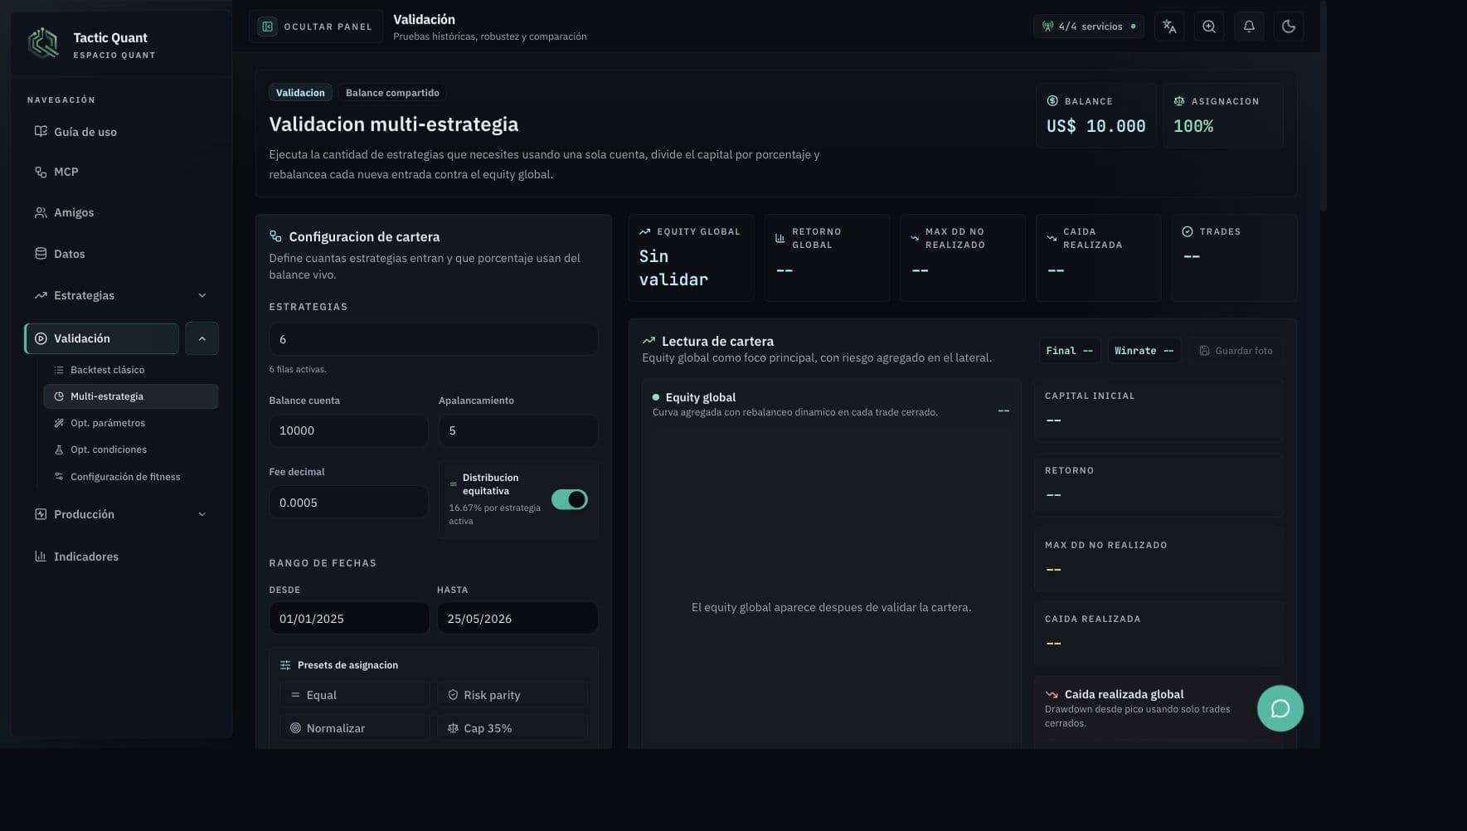Viewport: 1467px width, 831px height.
Task: Apply the Normalizar preset
Action: tap(355, 728)
